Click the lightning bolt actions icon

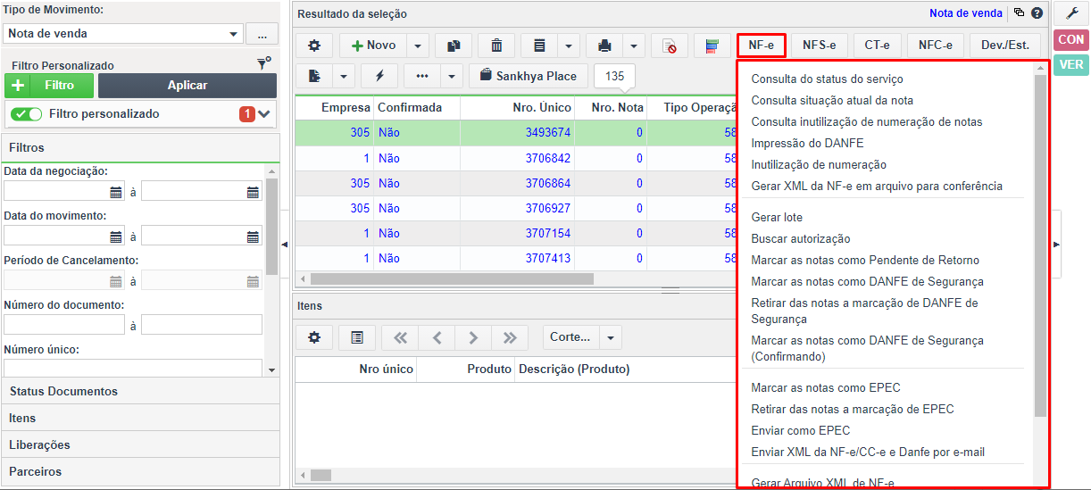pyautogui.click(x=379, y=76)
